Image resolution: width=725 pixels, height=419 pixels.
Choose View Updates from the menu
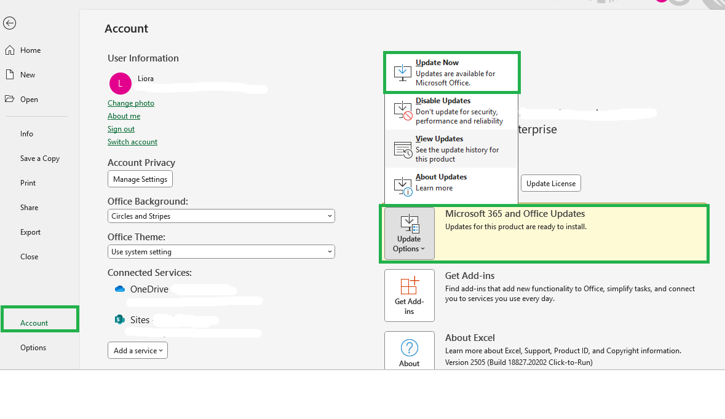point(452,149)
